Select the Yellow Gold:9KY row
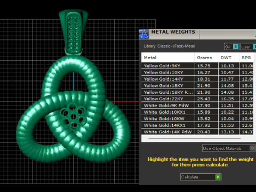This screenshot has height=192, width=256. click(197, 66)
